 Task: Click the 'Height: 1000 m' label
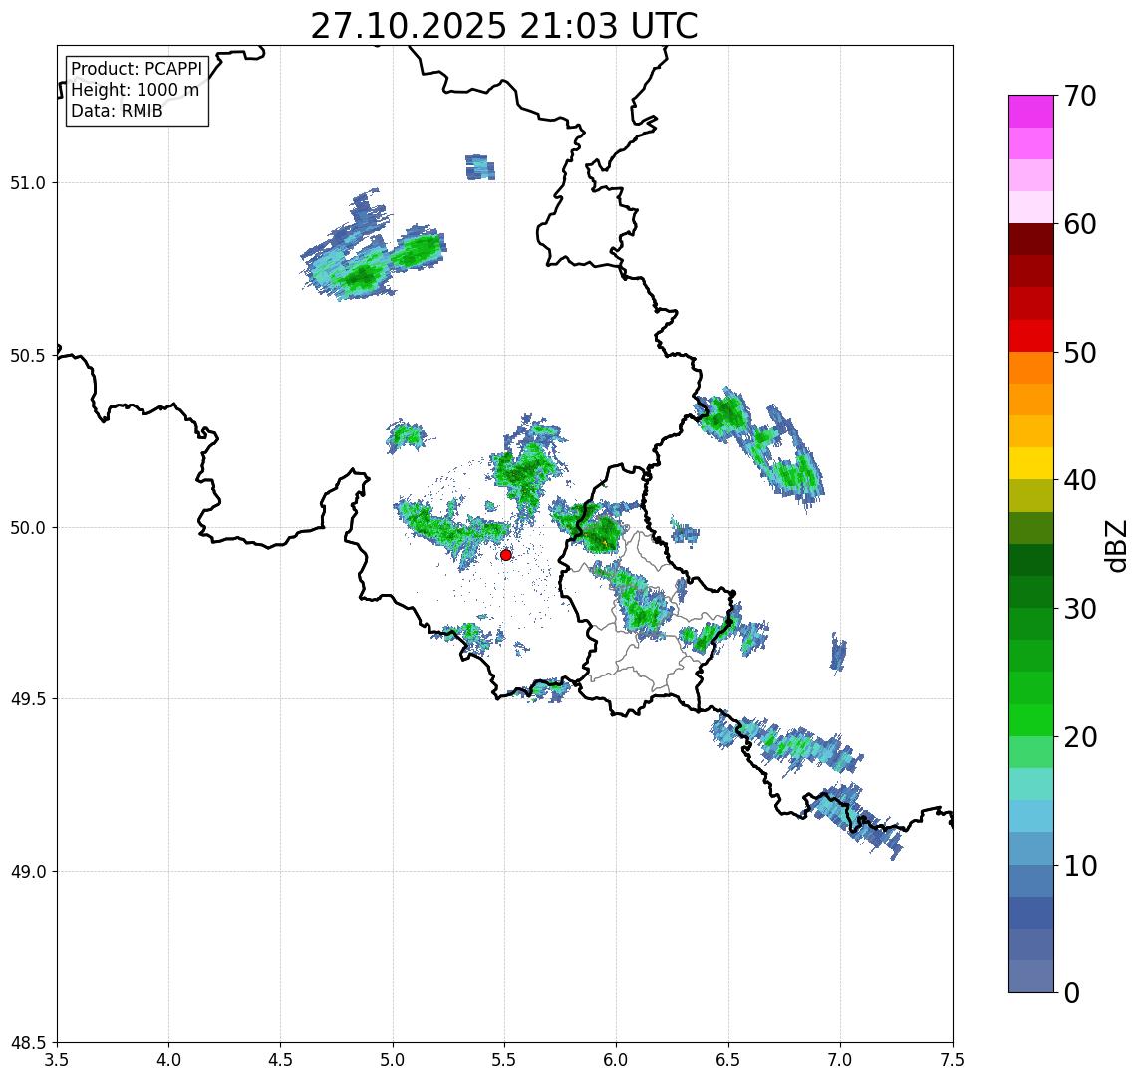coord(135,90)
